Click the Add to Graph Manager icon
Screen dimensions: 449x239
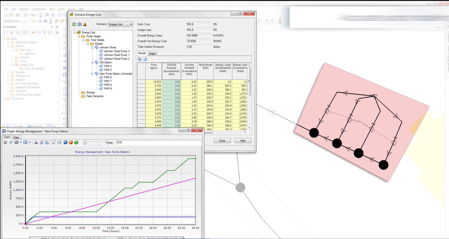[5, 142]
